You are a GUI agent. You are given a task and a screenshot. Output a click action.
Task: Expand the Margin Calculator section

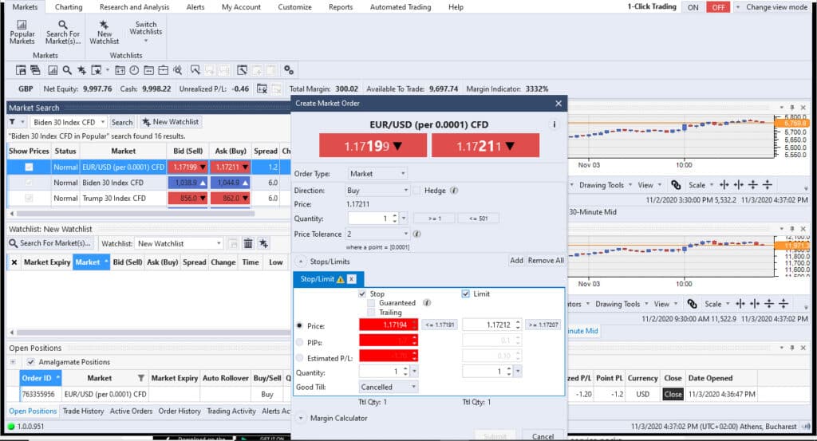(301, 418)
